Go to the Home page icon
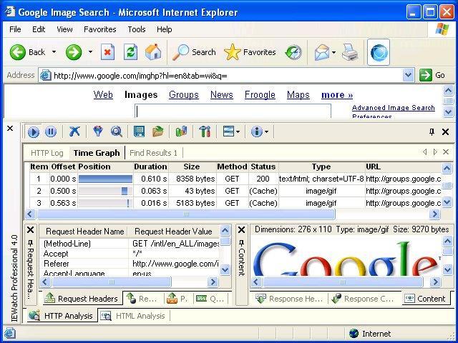 pos(153,52)
